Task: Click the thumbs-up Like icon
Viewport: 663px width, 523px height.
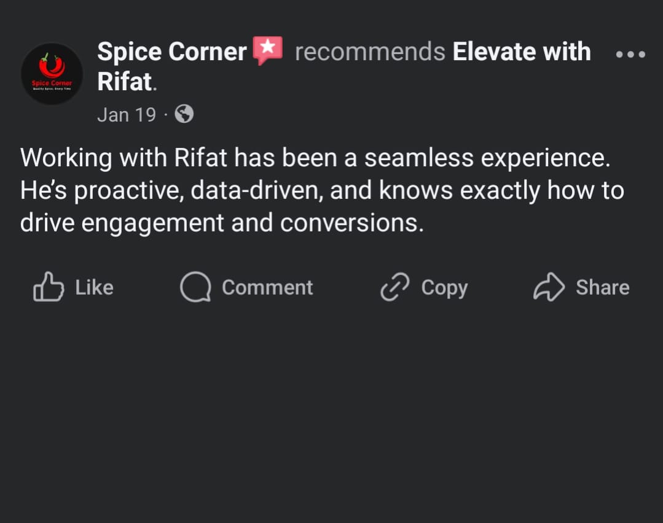Action: 49,287
